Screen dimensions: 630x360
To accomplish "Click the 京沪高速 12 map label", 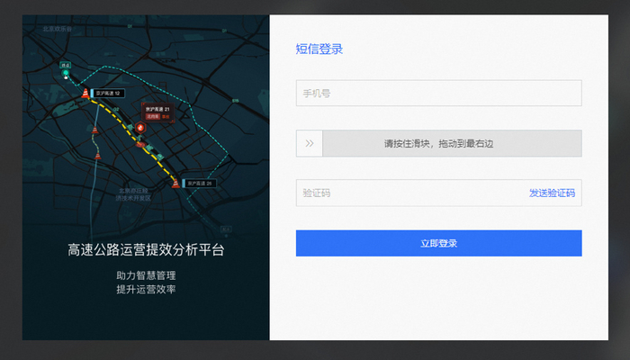I will click(x=108, y=94).
